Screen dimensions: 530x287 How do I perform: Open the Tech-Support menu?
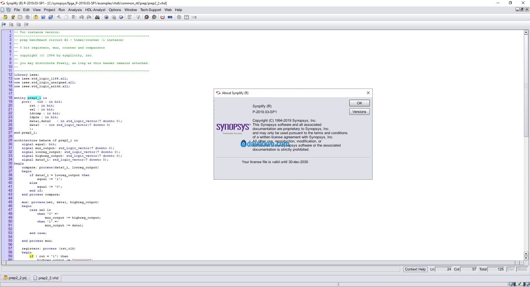click(x=150, y=10)
